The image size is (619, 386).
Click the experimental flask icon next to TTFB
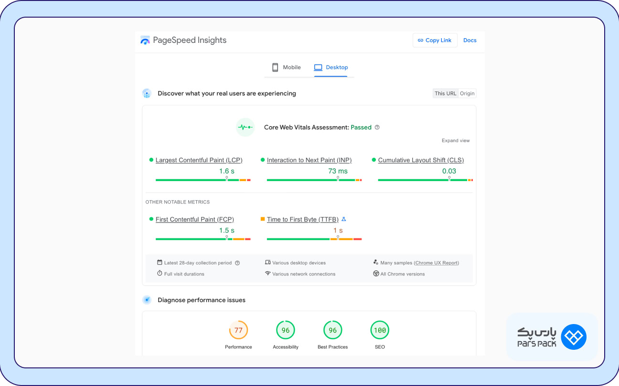click(343, 219)
